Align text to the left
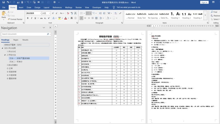220x124 pixels. click(x=81, y=18)
